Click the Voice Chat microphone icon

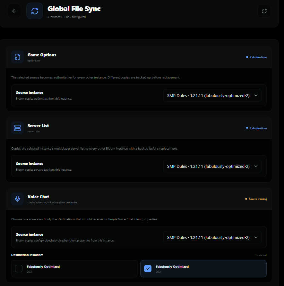[17, 199]
